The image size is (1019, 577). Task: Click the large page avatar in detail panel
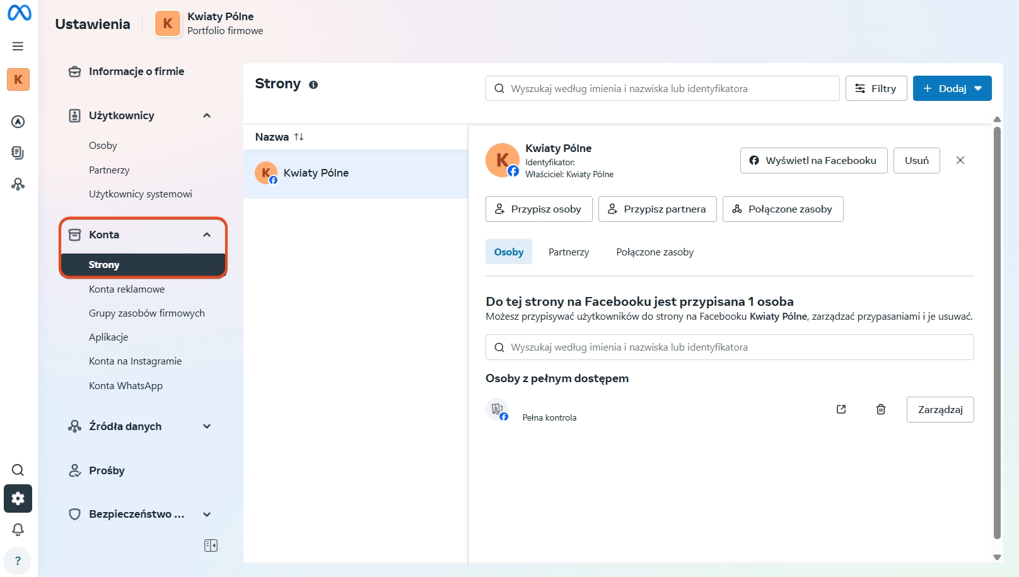click(x=503, y=160)
